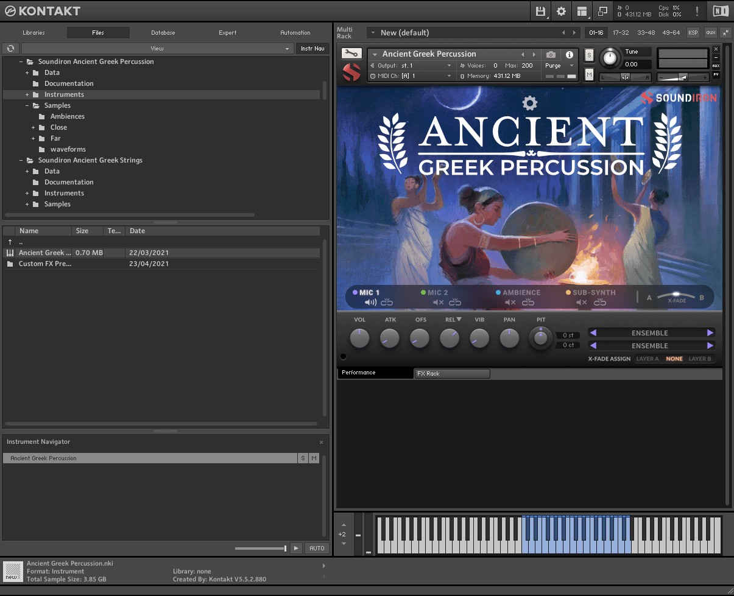
Task: Open instrument edit mode with wrench icon
Action: (x=351, y=54)
